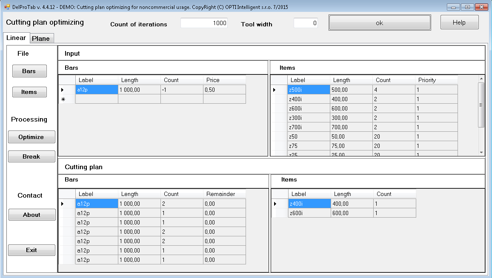Click row selector of item z500i
Screen dimensions: 492x278
click(279, 90)
